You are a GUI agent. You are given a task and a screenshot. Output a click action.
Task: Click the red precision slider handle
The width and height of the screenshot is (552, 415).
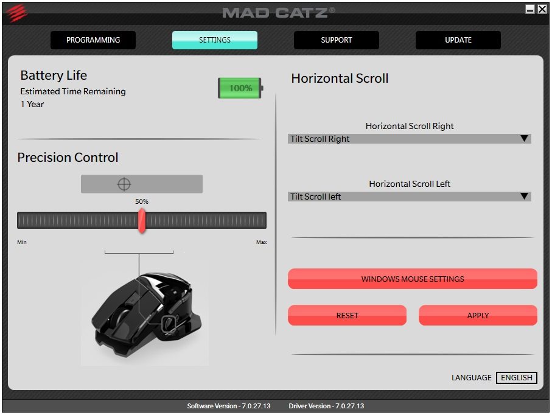tap(142, 221)
